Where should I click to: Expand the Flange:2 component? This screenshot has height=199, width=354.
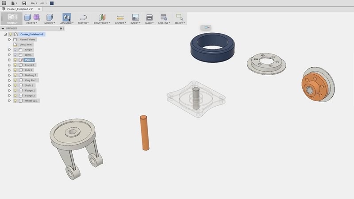(9, 96)
